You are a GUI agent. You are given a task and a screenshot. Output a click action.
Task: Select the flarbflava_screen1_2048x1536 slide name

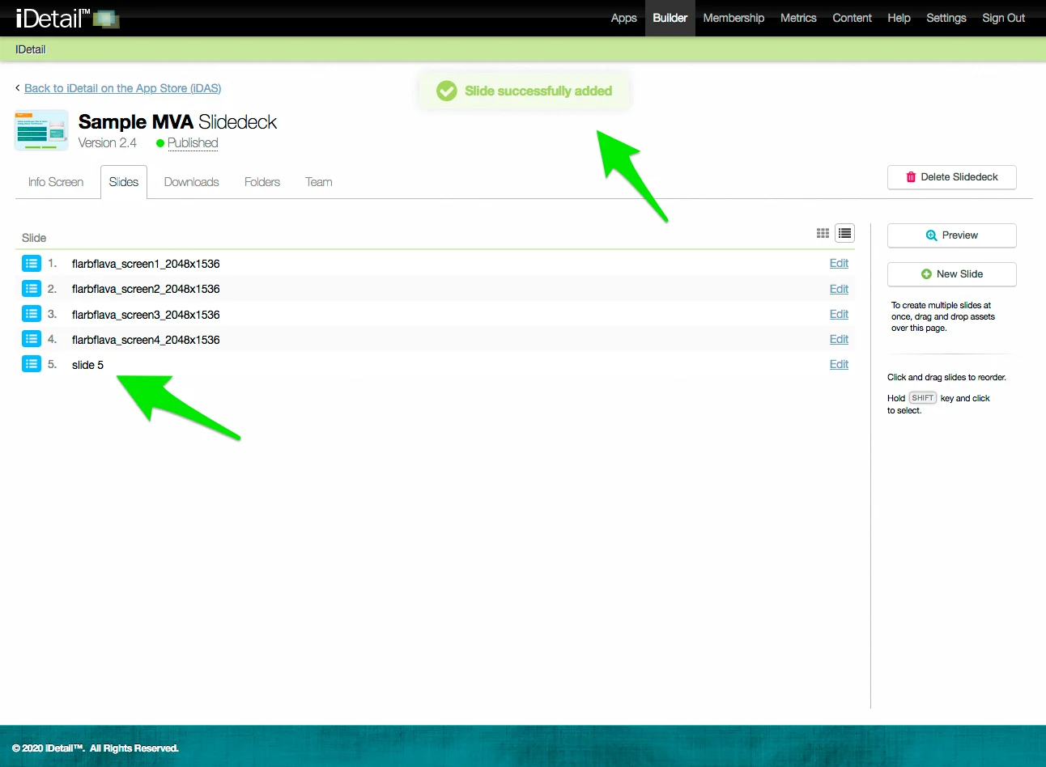click(146, 264)
